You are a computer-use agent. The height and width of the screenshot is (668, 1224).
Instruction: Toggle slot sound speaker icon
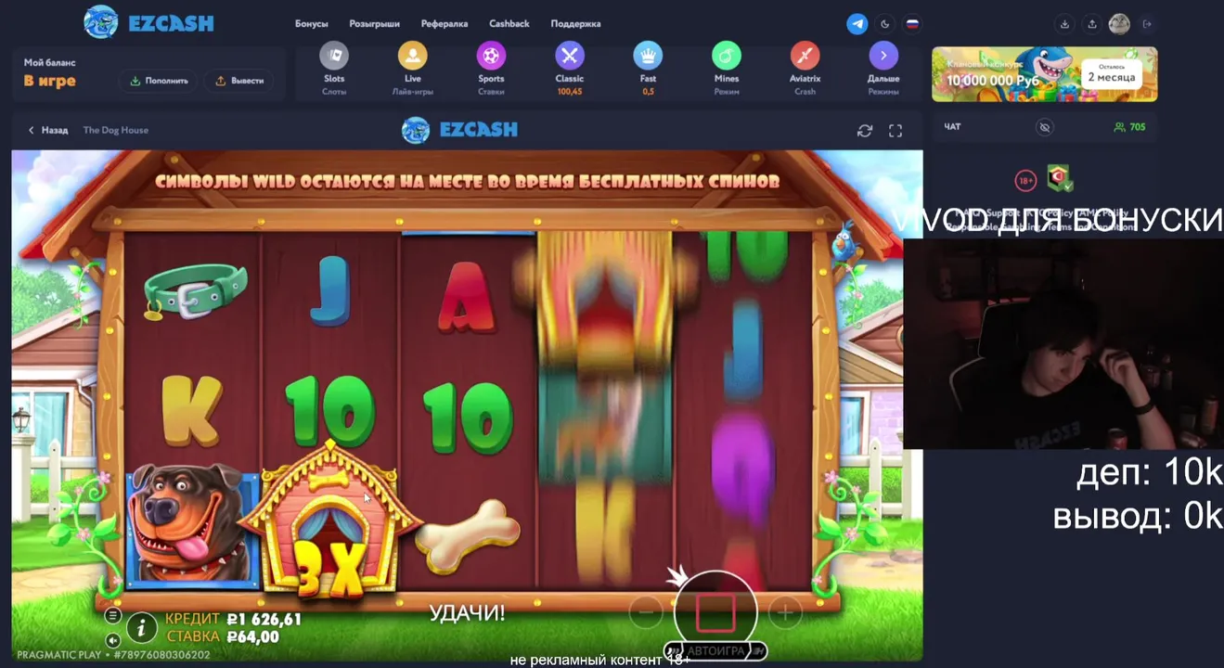click(113, 640)
